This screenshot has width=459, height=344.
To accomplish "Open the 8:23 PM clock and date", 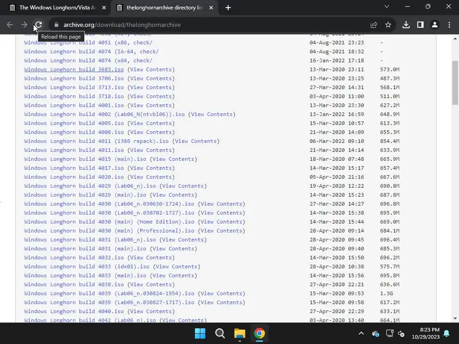I will 426,333.
